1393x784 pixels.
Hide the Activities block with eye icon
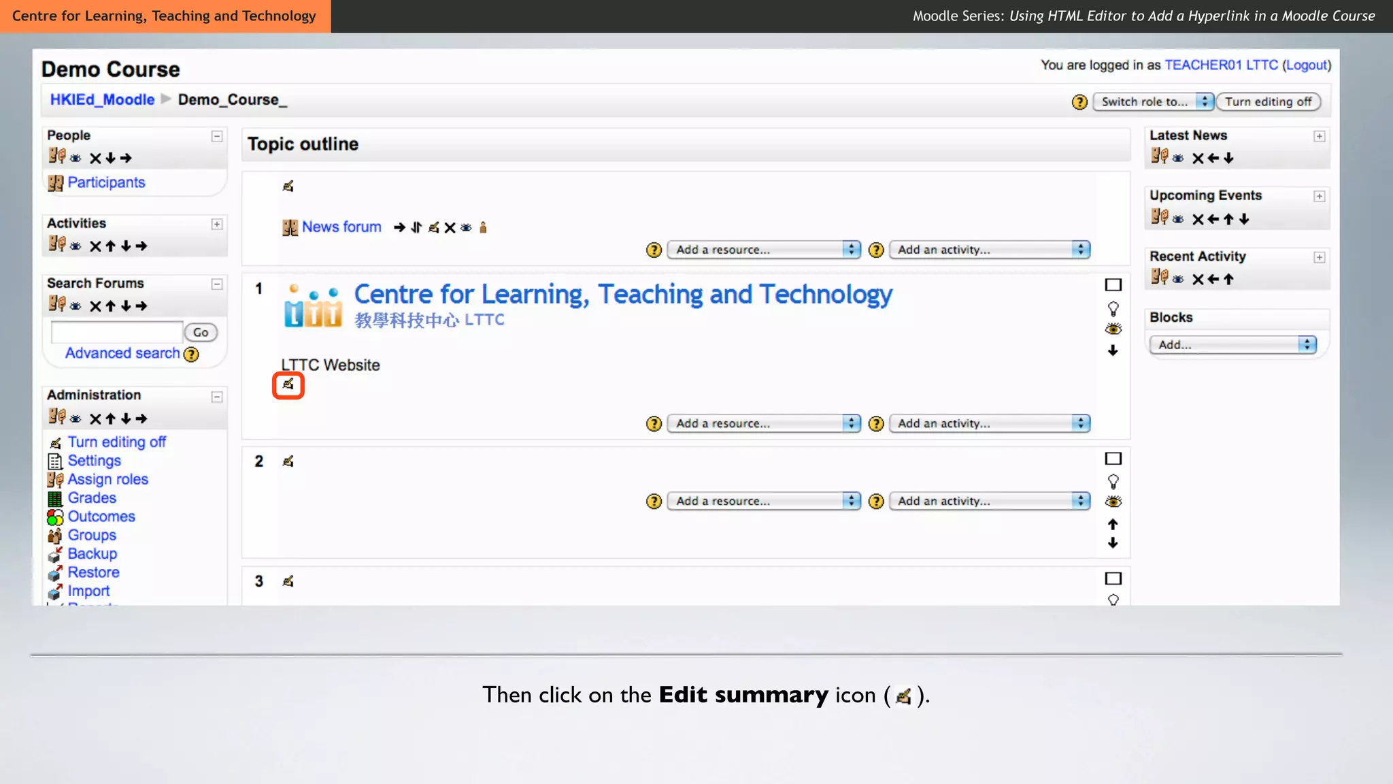[x=75, y=246]
